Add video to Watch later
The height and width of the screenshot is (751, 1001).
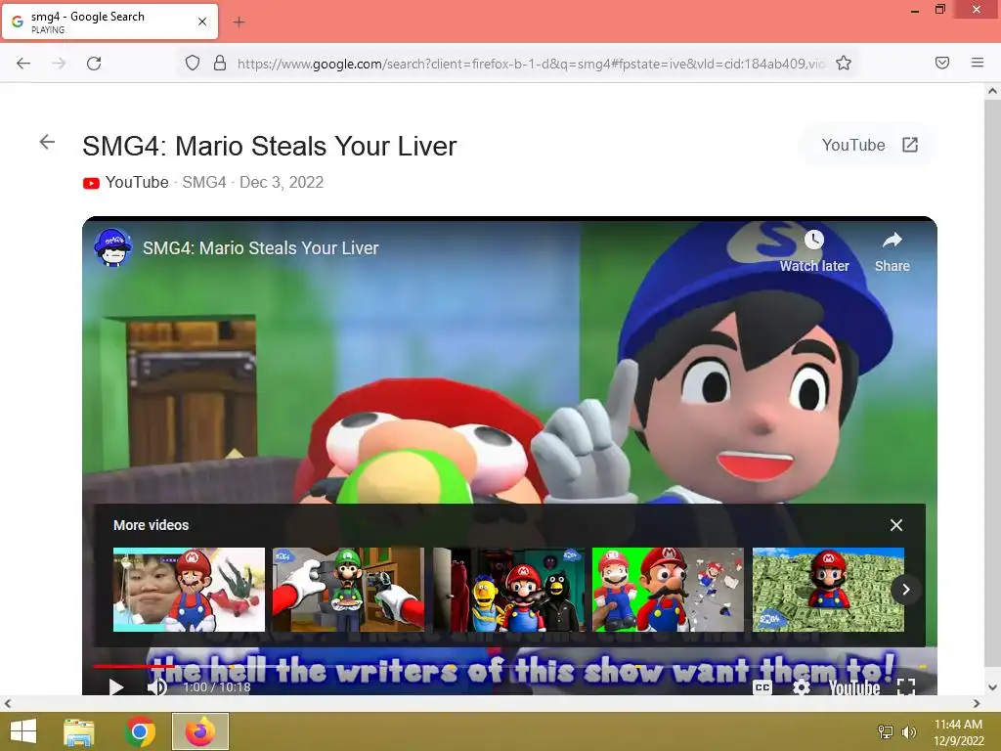[x=814, y=251]
